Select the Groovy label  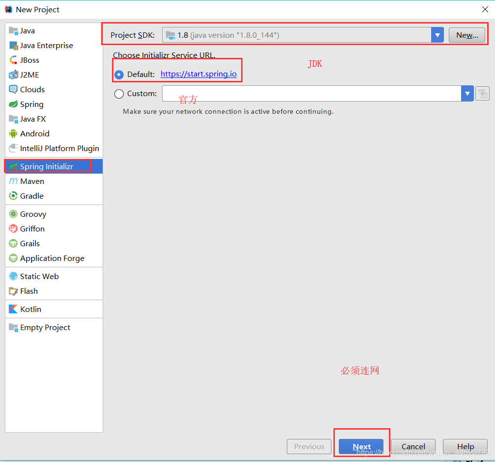coord(33,214)
